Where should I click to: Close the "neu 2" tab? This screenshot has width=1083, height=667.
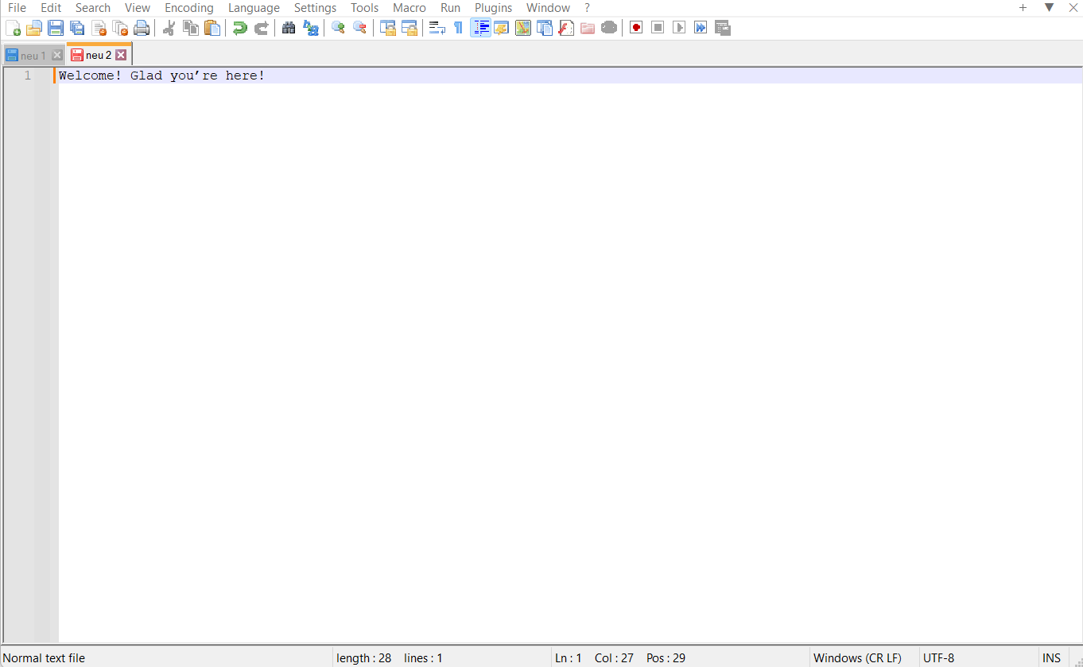click(x=121, y=54)
